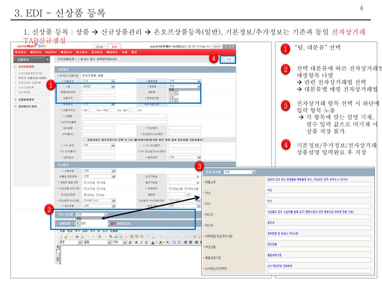The height and width of the screenshot is (286, 382).
Task: Click the 상품명 input field
Action: 125,116
